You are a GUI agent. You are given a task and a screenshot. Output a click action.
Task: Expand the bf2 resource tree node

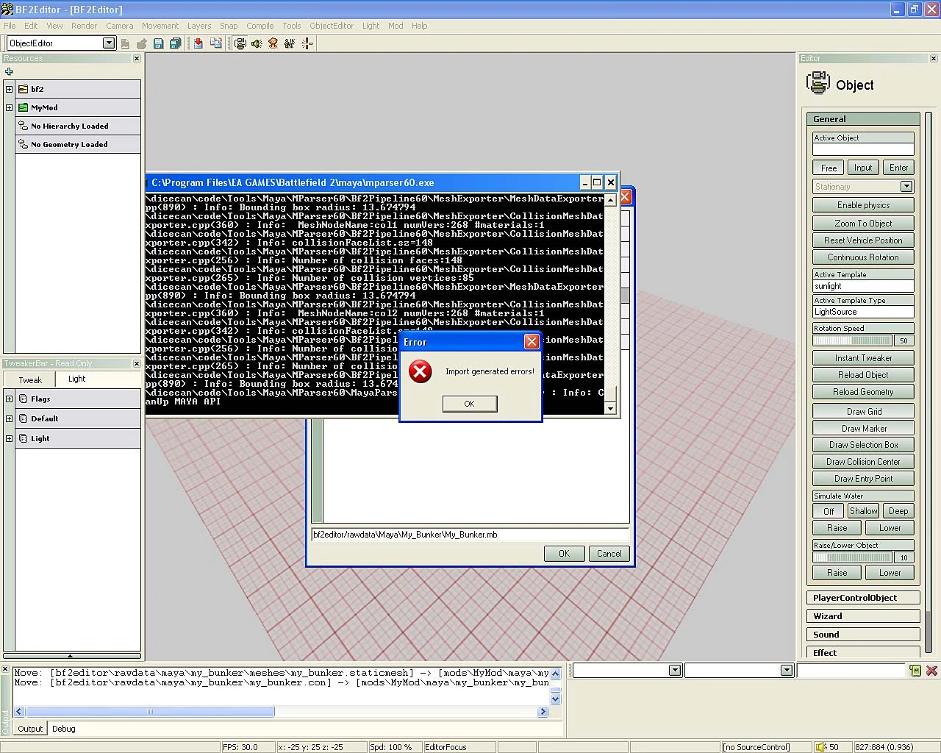[9, 89]
